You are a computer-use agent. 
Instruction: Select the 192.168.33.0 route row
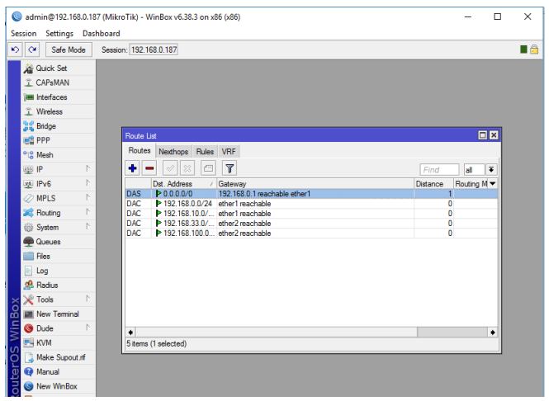311,224
